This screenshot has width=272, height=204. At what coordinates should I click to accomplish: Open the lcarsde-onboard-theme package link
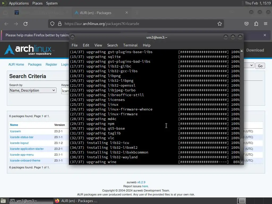click(25, 160)
